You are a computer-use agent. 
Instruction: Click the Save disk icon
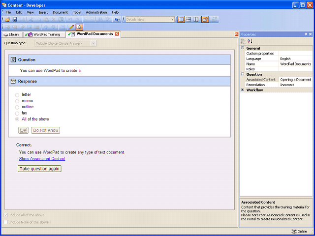tap(15, 20)
